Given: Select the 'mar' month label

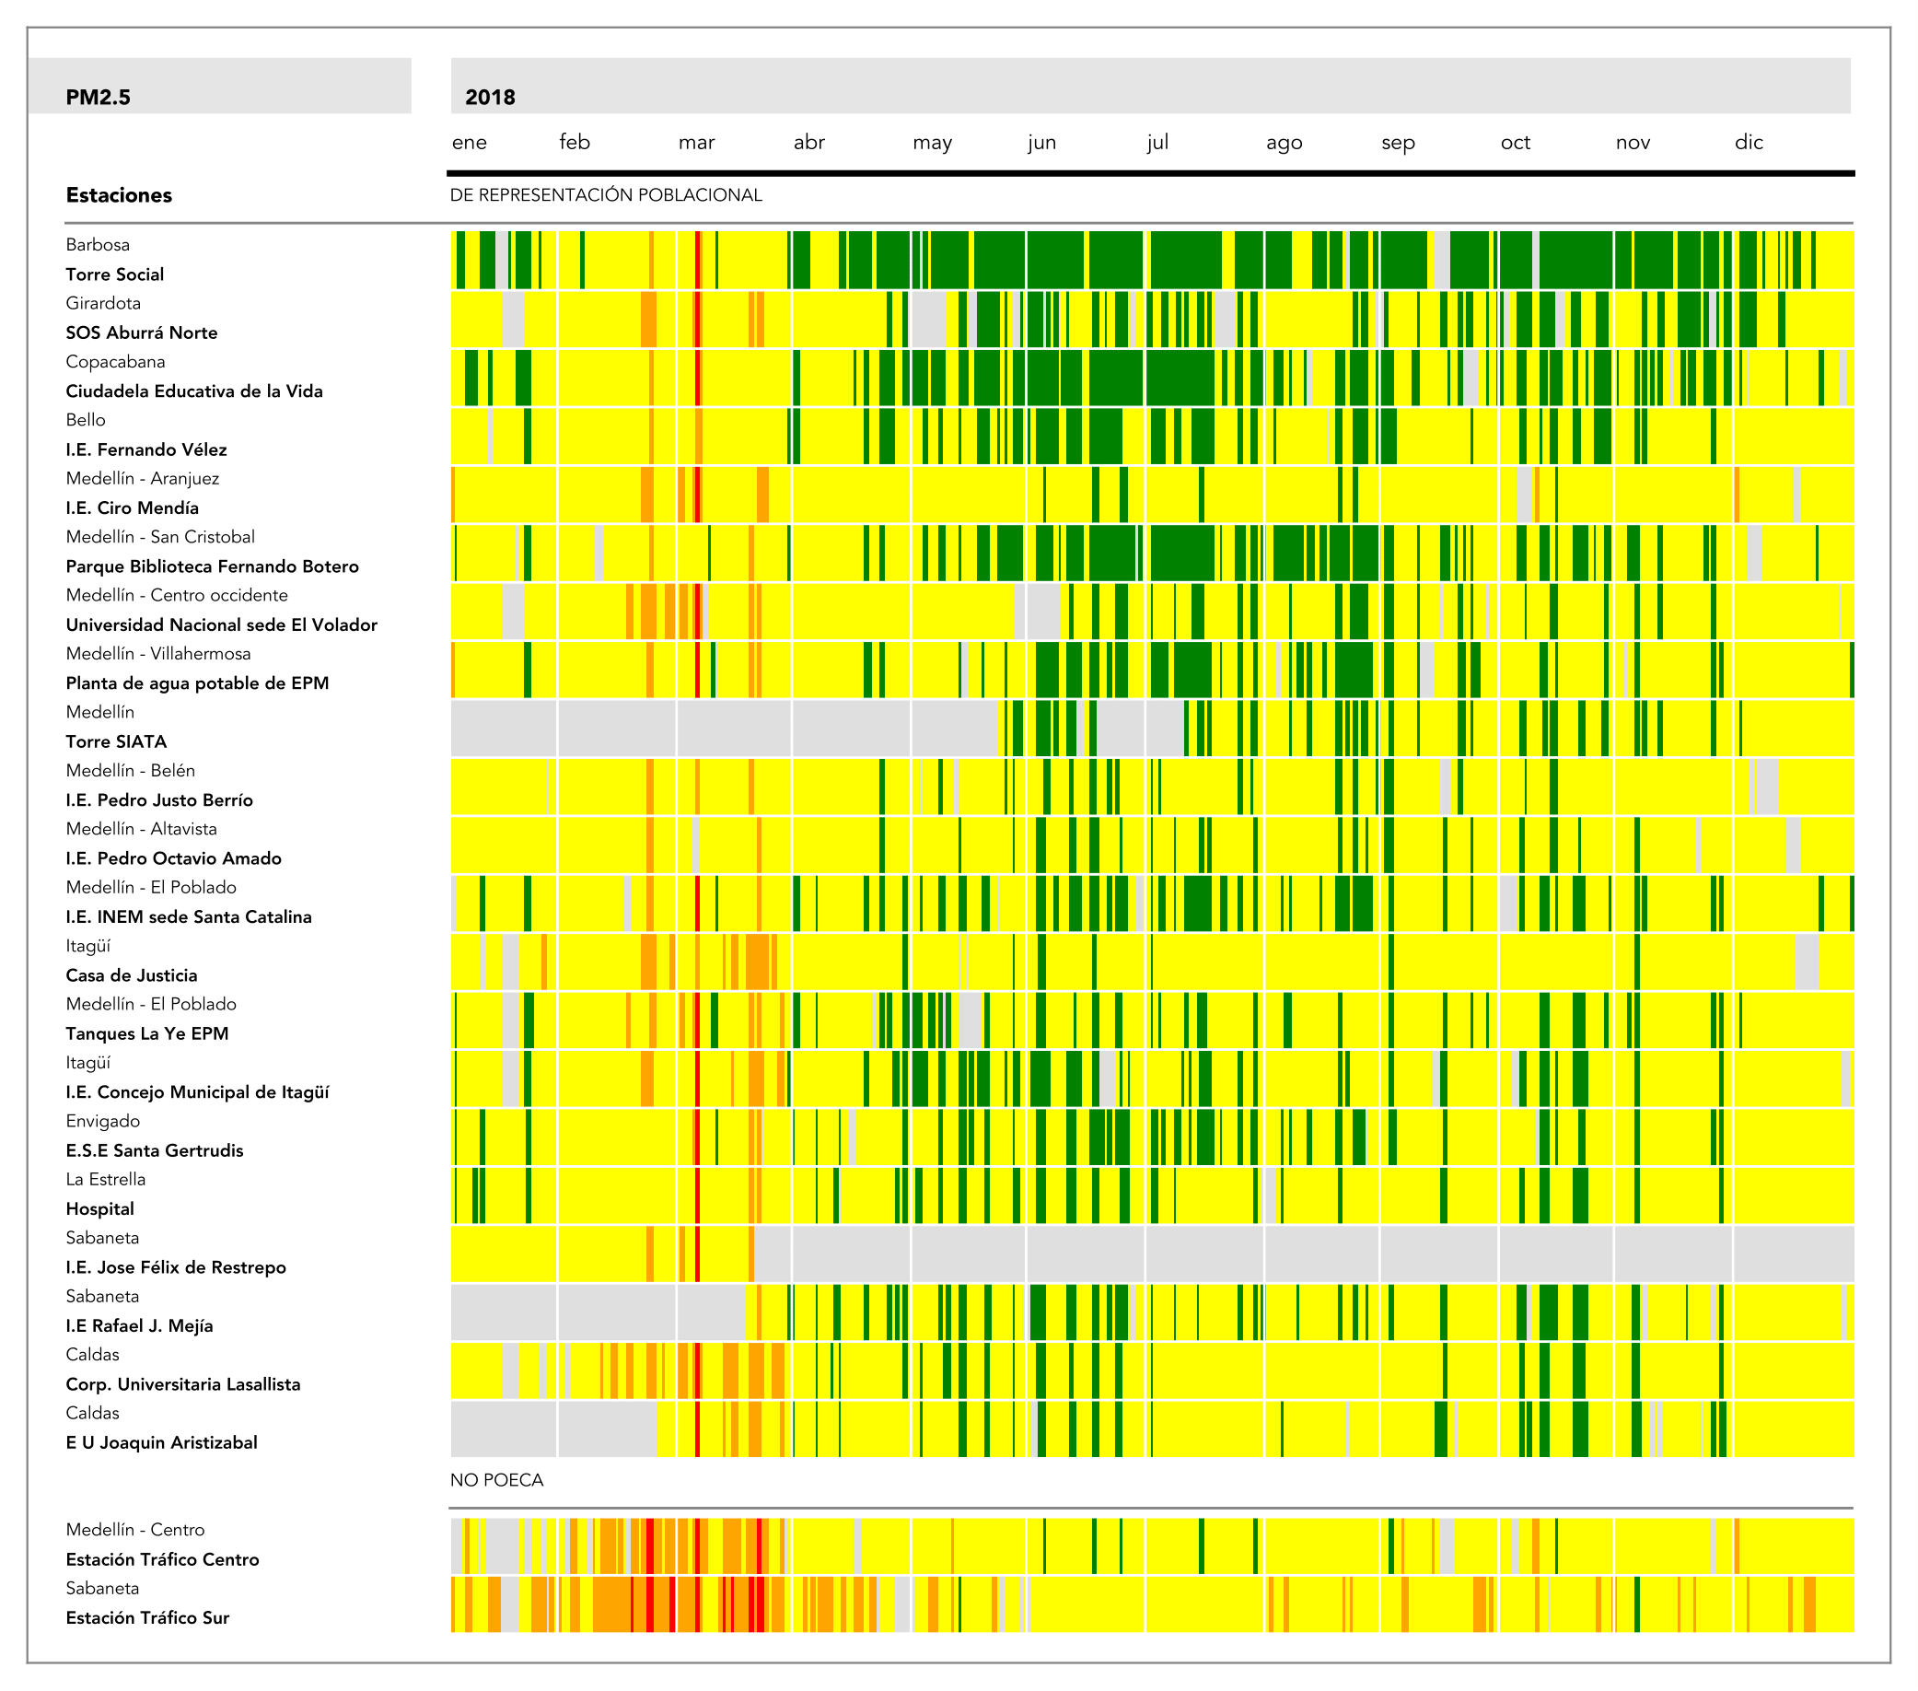Looking at the screenshot, I should [696, 142].
